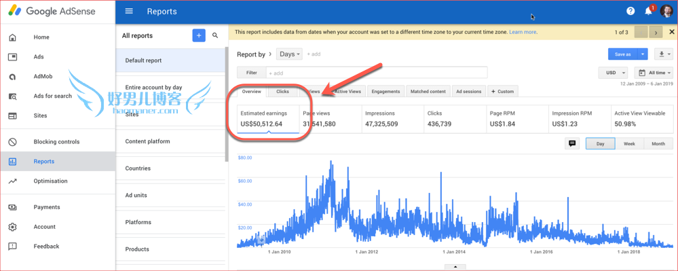678x271 pixels.
Task: Open Countries report
Action: [171, 168]
